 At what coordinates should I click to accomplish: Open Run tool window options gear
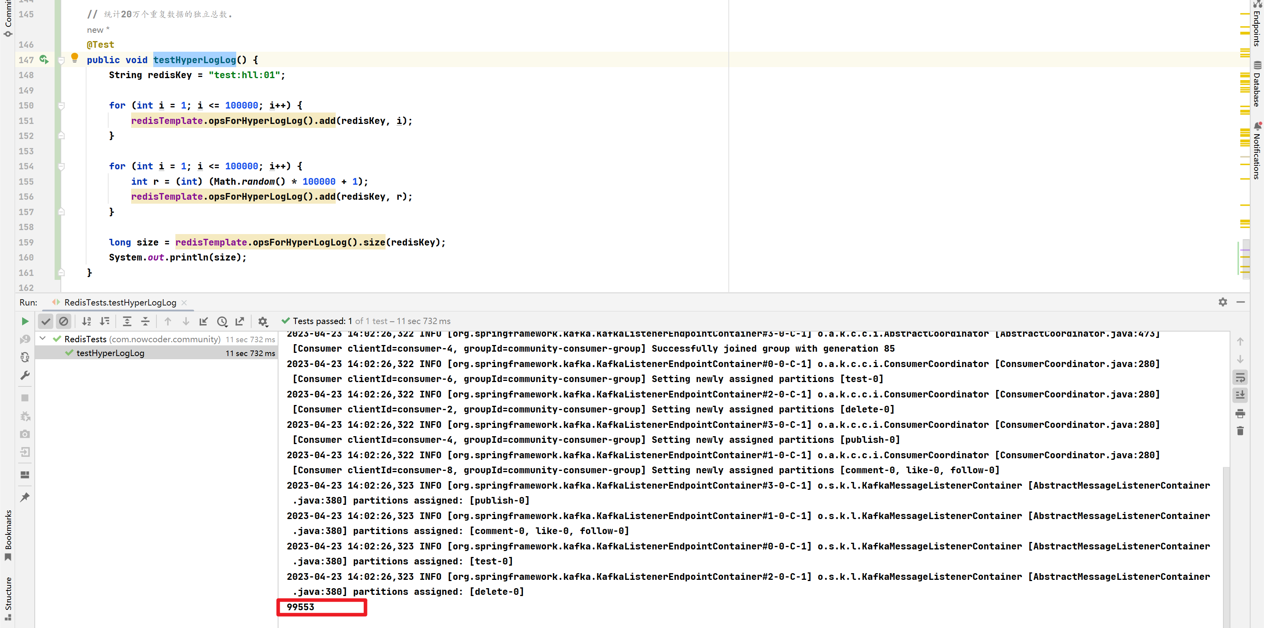pos(1222,302)
